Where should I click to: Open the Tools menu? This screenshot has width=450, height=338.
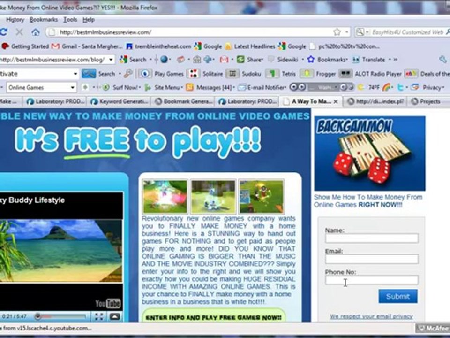click(x=70, y=20)
